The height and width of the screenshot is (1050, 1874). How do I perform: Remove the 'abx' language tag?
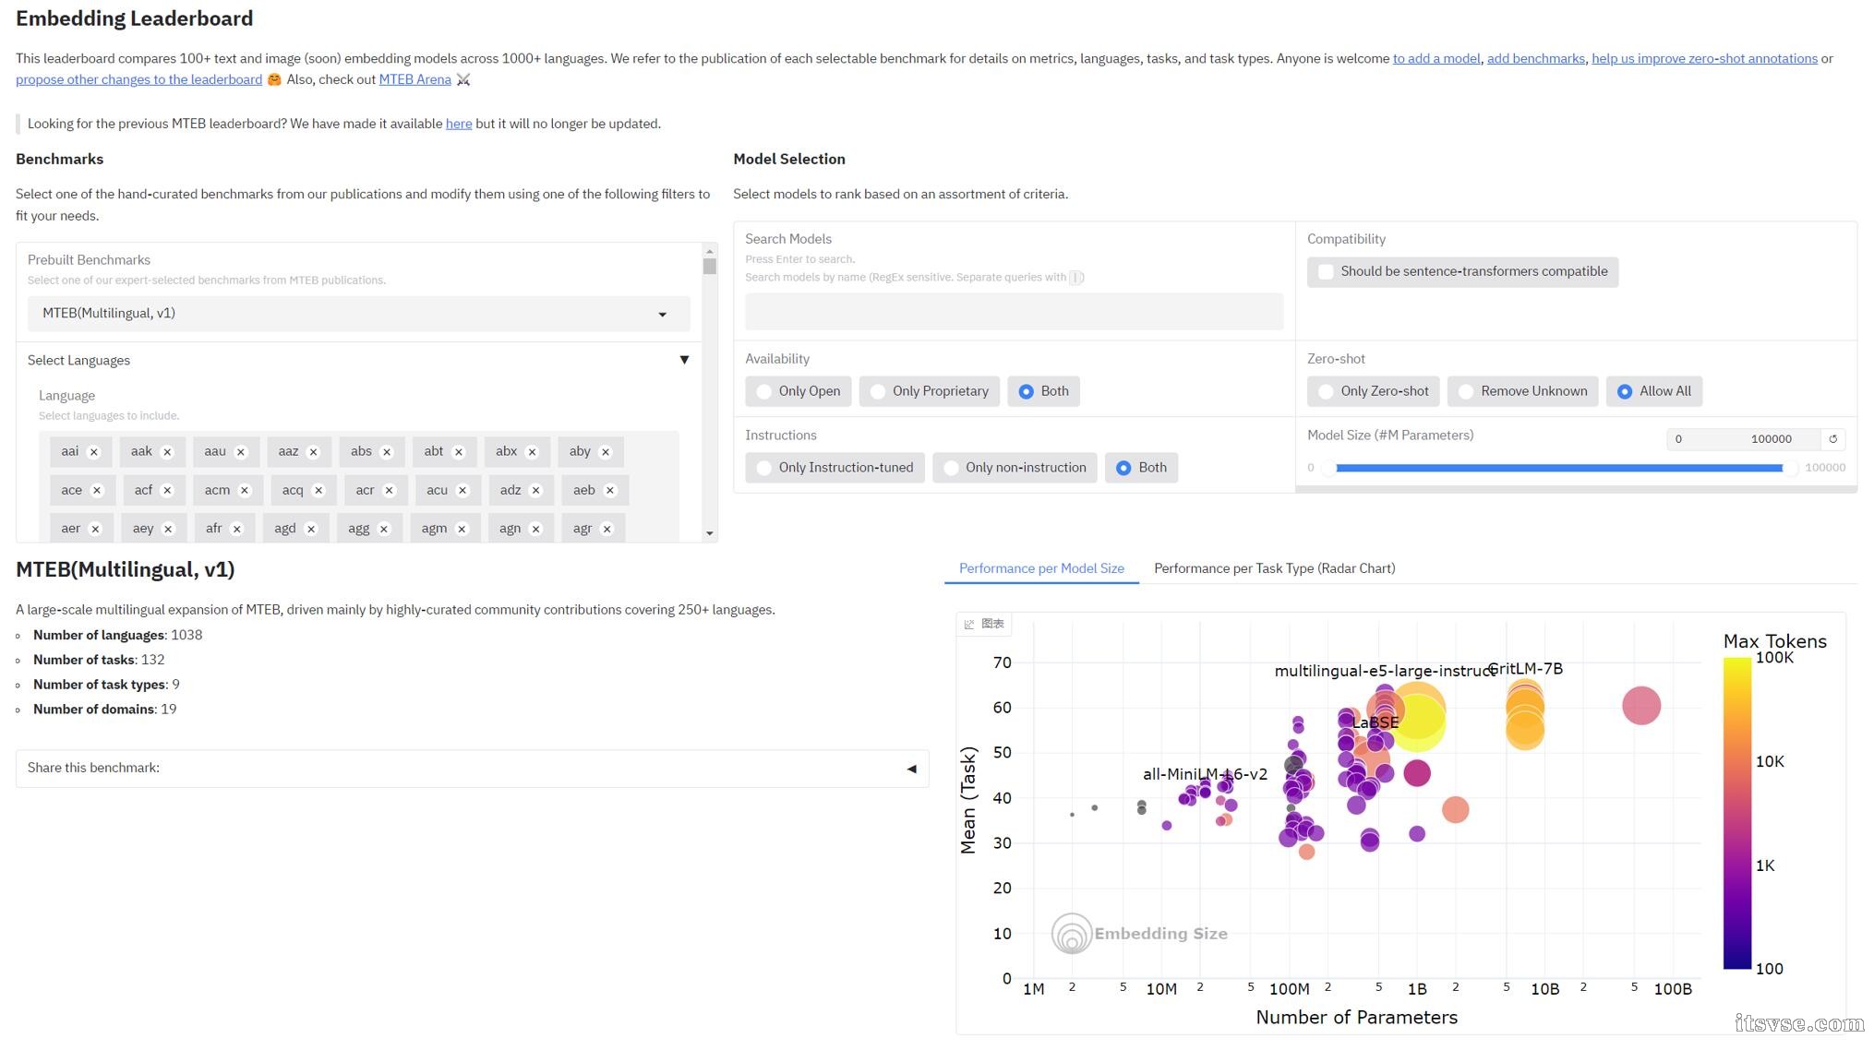click(532, 452)
